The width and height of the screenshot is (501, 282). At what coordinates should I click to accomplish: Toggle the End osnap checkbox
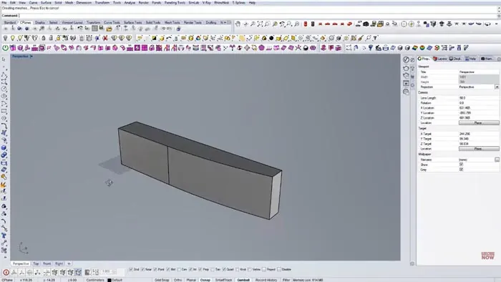pos(131,270)
